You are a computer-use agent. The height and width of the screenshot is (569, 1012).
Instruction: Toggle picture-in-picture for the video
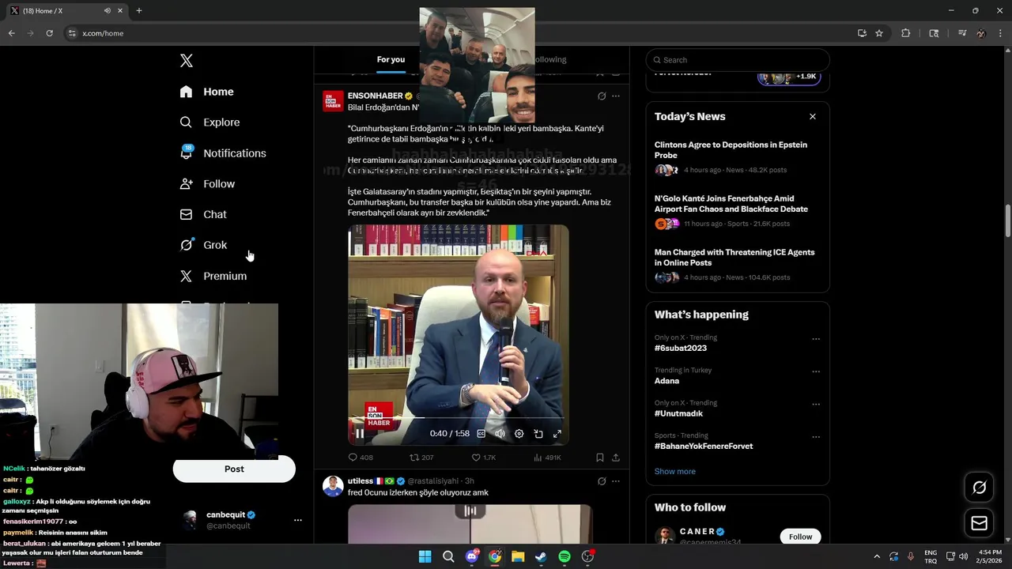538,433
